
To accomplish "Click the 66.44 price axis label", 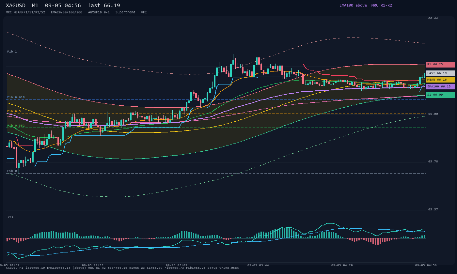I will 433,18.
